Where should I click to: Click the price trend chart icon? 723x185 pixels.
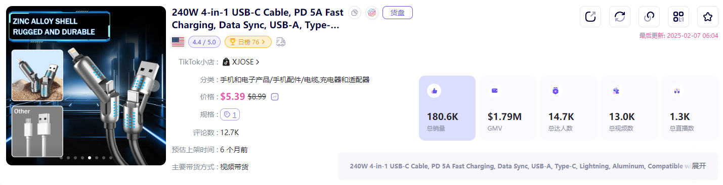click(275, 97)
